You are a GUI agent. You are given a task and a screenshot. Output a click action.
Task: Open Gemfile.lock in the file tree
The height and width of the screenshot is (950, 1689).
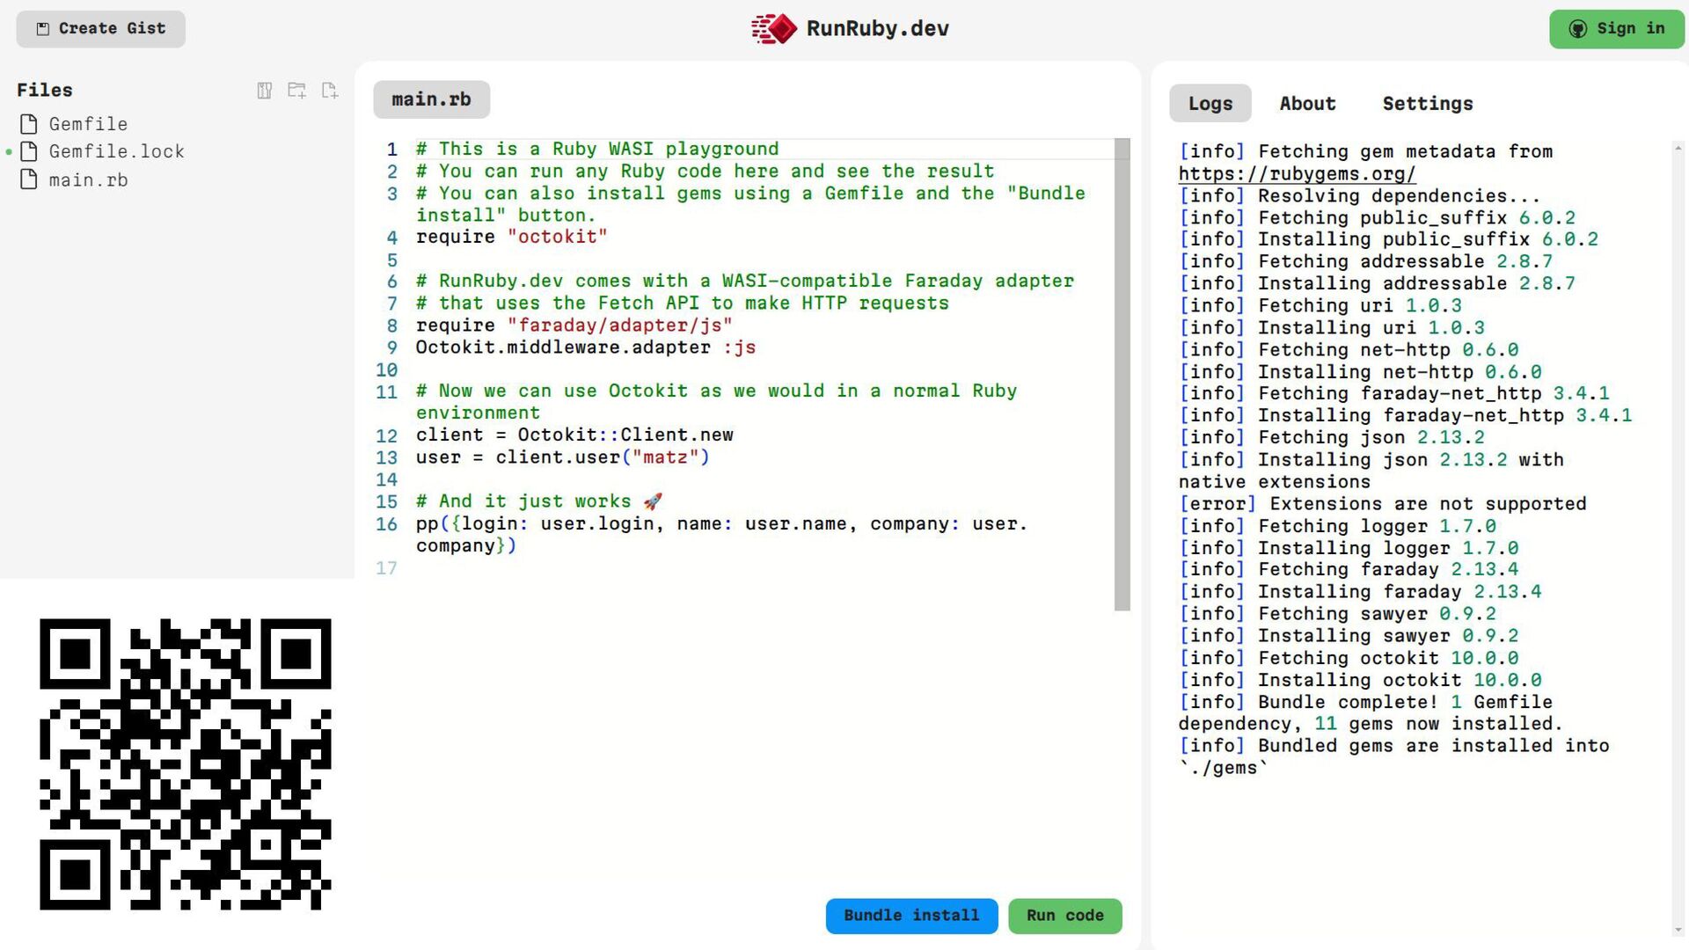coord(116,151)
